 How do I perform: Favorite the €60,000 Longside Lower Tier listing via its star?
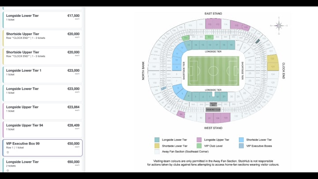click(8, 170)
